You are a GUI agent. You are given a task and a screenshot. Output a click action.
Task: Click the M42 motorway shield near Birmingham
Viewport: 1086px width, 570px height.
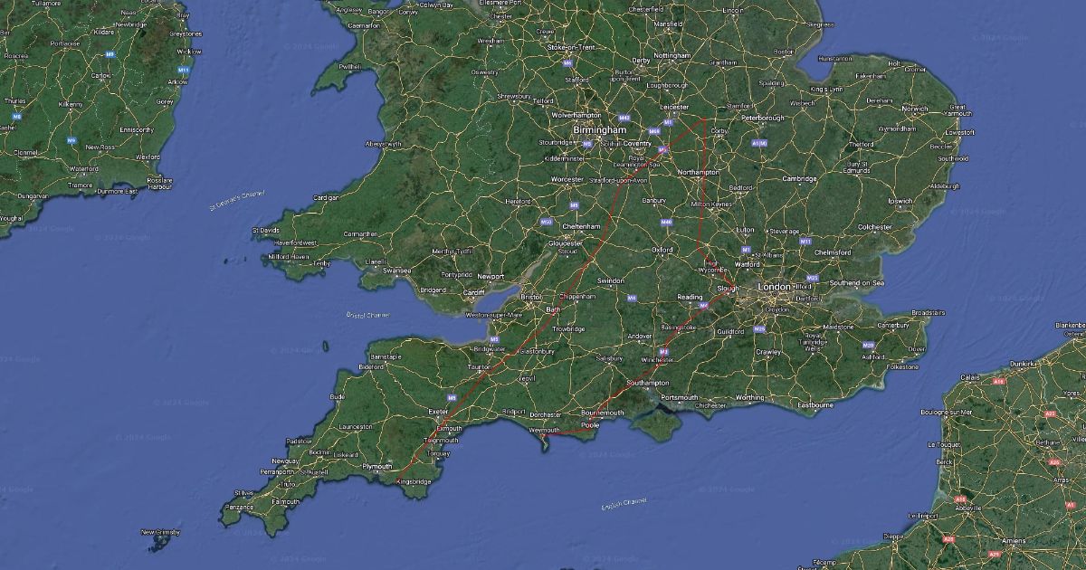coord(624,118)
